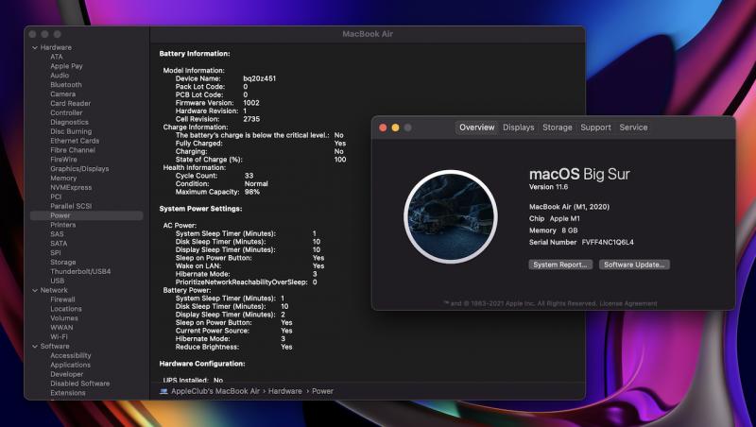This screenshot has height=427, width=756.
Task: Select Diagnostics in the sidebar
Action: click(69, 123)
